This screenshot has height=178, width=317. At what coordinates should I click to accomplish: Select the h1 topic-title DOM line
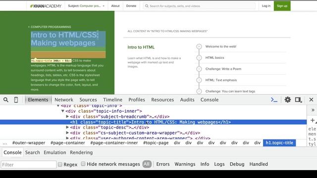153,122
